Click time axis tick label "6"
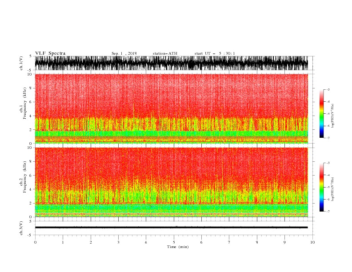The width and height of the screenshot is (352, 272). tap(201, 242)
